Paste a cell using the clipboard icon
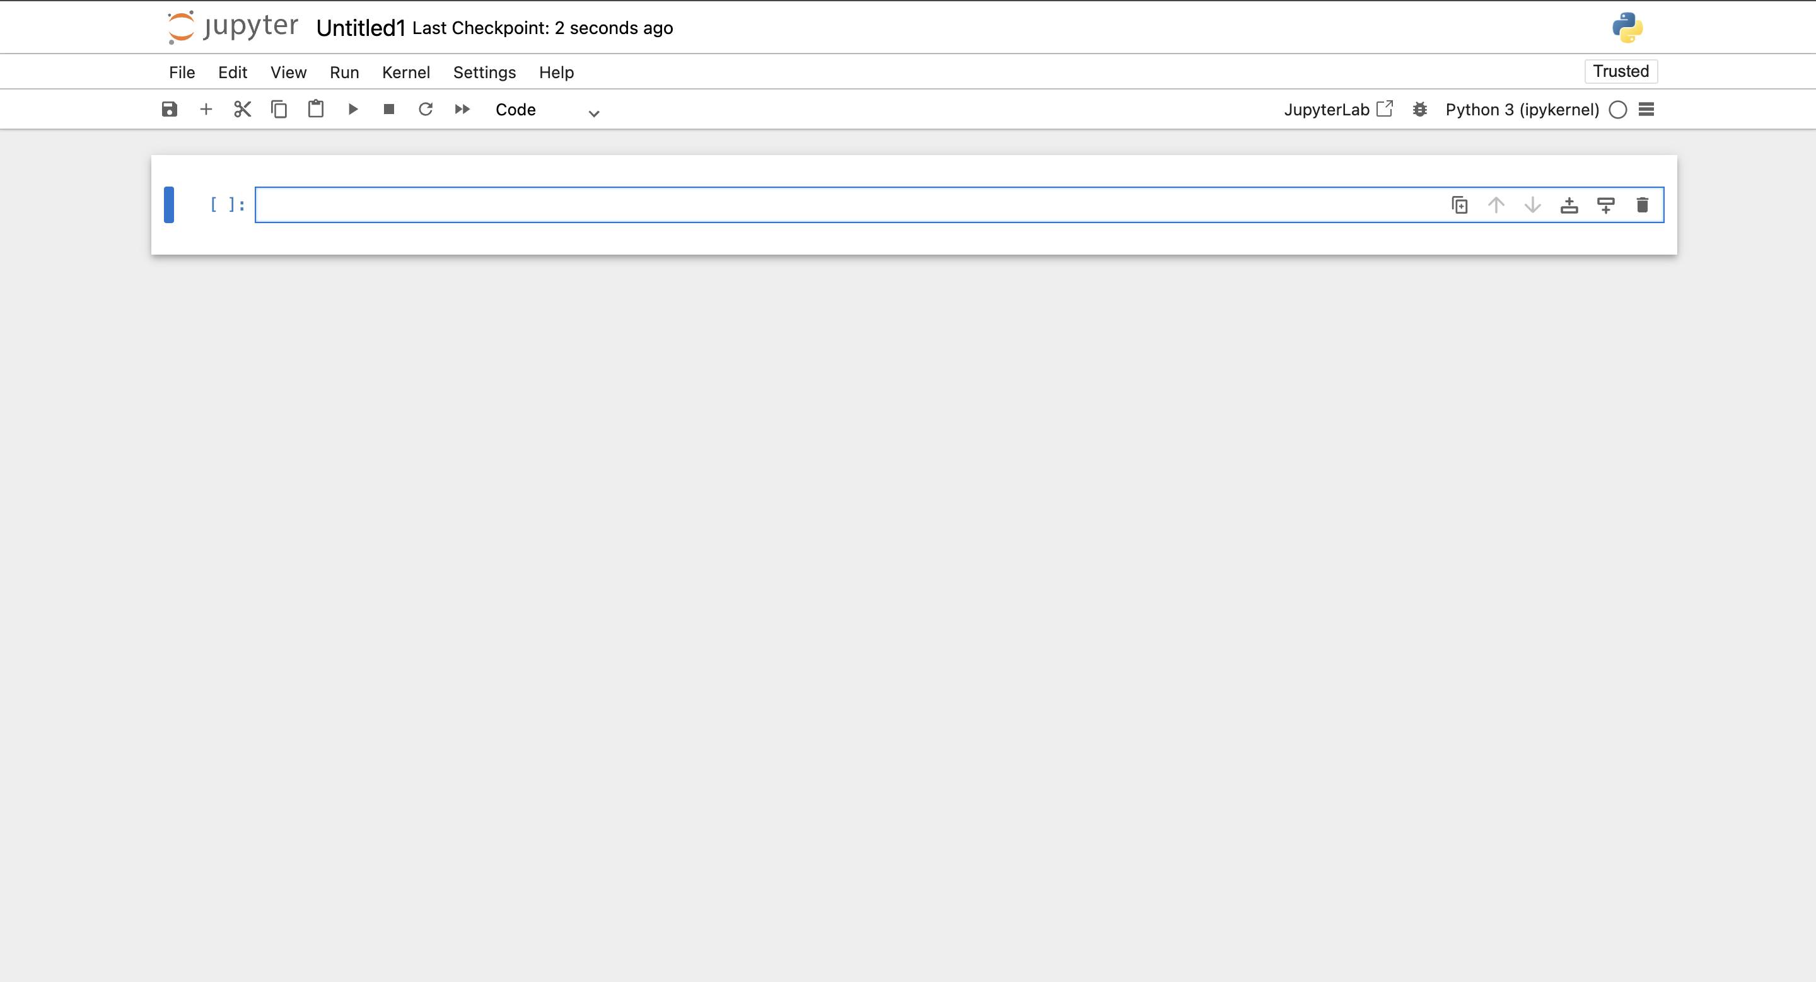The width and height of the screenshot is (1816, 982). click(x=316, y=109)
